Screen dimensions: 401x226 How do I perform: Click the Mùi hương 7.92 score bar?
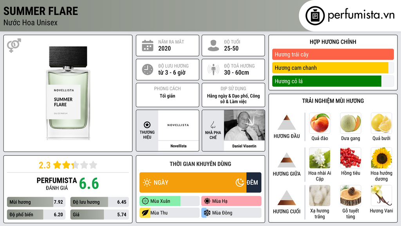pos(36,202)
